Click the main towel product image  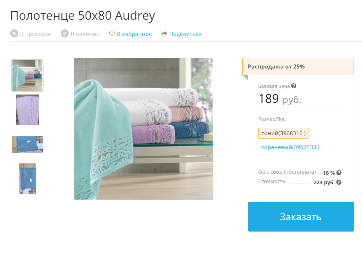click(143, 129)
